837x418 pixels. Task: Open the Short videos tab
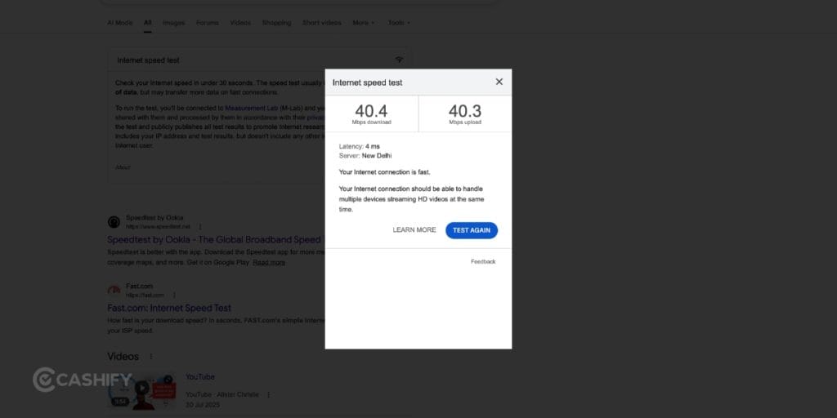[321, 23]
